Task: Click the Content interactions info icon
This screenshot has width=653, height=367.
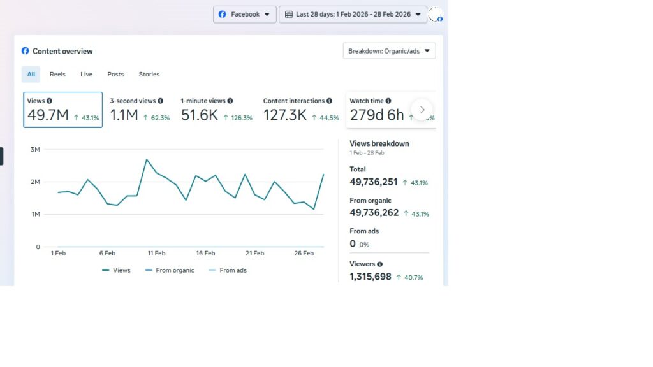Action: tap(329, 101)
